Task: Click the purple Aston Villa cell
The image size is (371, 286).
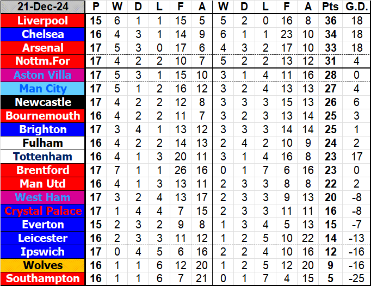Action: [43, 75]
